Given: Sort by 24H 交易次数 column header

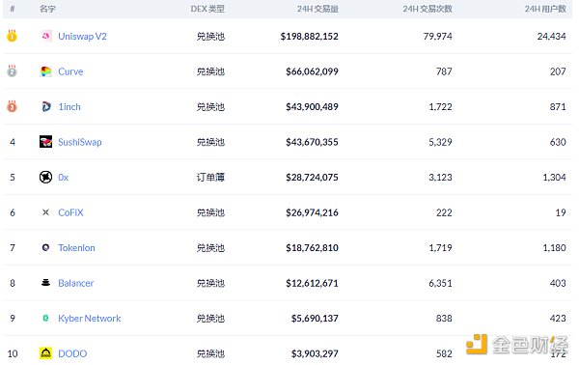Looking at the screenshot, I should point(427,9).
